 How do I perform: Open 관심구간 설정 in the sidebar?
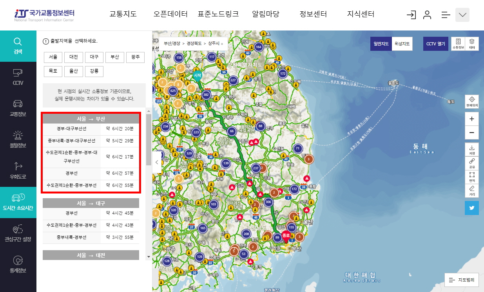18,234
